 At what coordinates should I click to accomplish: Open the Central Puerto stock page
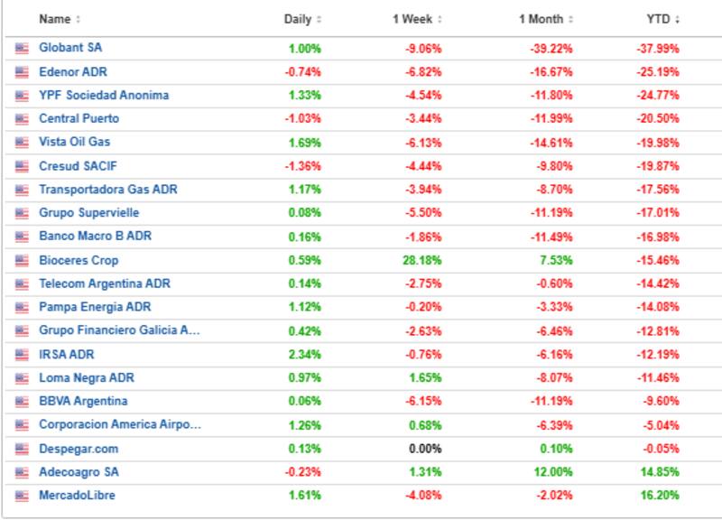point(79,118)
